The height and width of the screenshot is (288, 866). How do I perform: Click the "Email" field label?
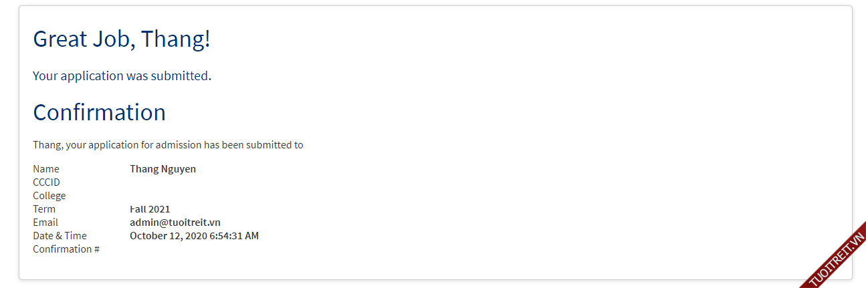point(45,223)
